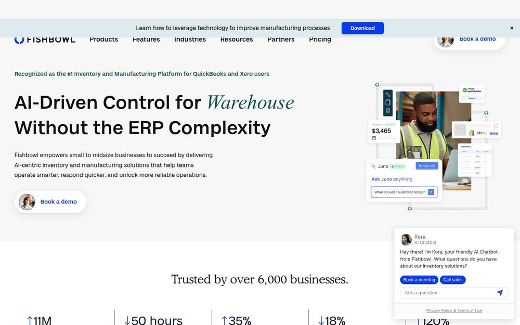Click the 'What should I build first today?' field
This screenshot has width=520, height=325.
tap(404, 192)
